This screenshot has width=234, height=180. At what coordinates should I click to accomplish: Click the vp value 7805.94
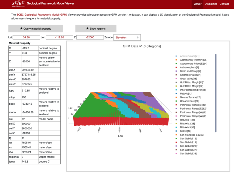[x=26, y=143]
